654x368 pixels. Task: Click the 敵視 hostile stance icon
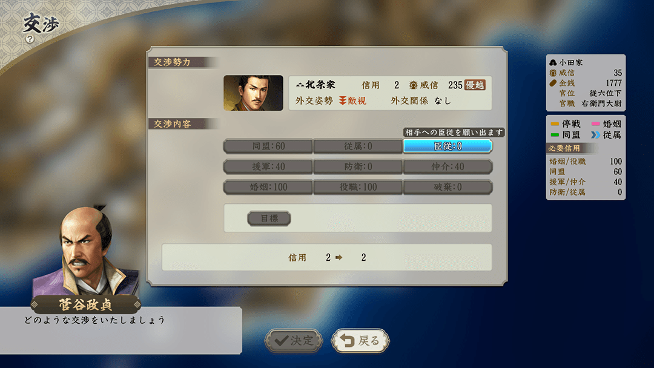[342, 101]
